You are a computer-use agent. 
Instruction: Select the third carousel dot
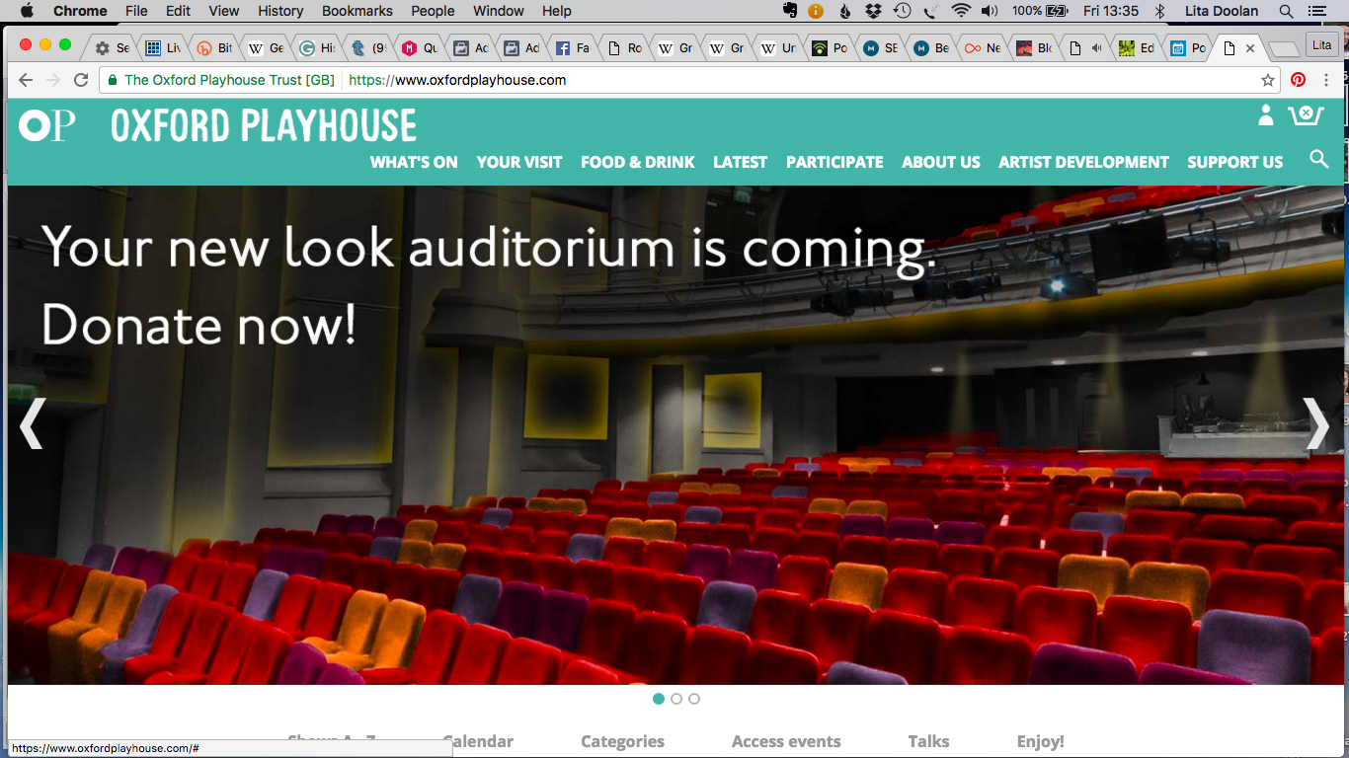[694, 699]
